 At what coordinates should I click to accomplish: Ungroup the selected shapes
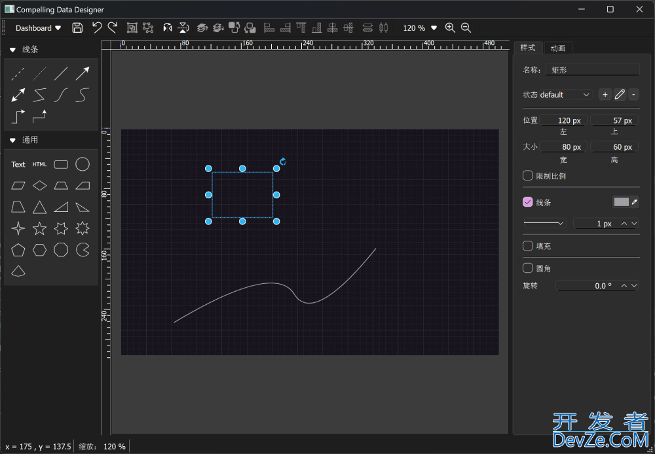pyautogui.click(x=148, y=28)
